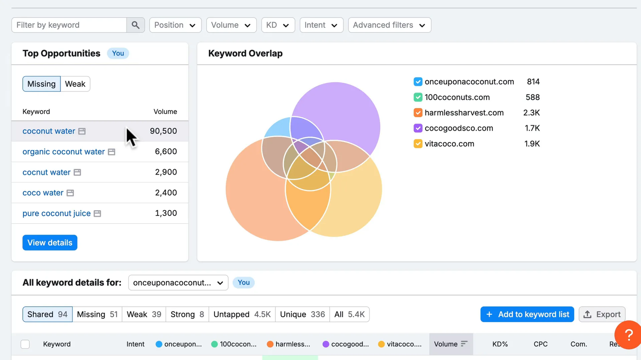The width and height of the screenshot is (641, 360).
Task: Uncheck 100coconuts.com in the legend
Action: pyautogui.click(x=418, y=97)
